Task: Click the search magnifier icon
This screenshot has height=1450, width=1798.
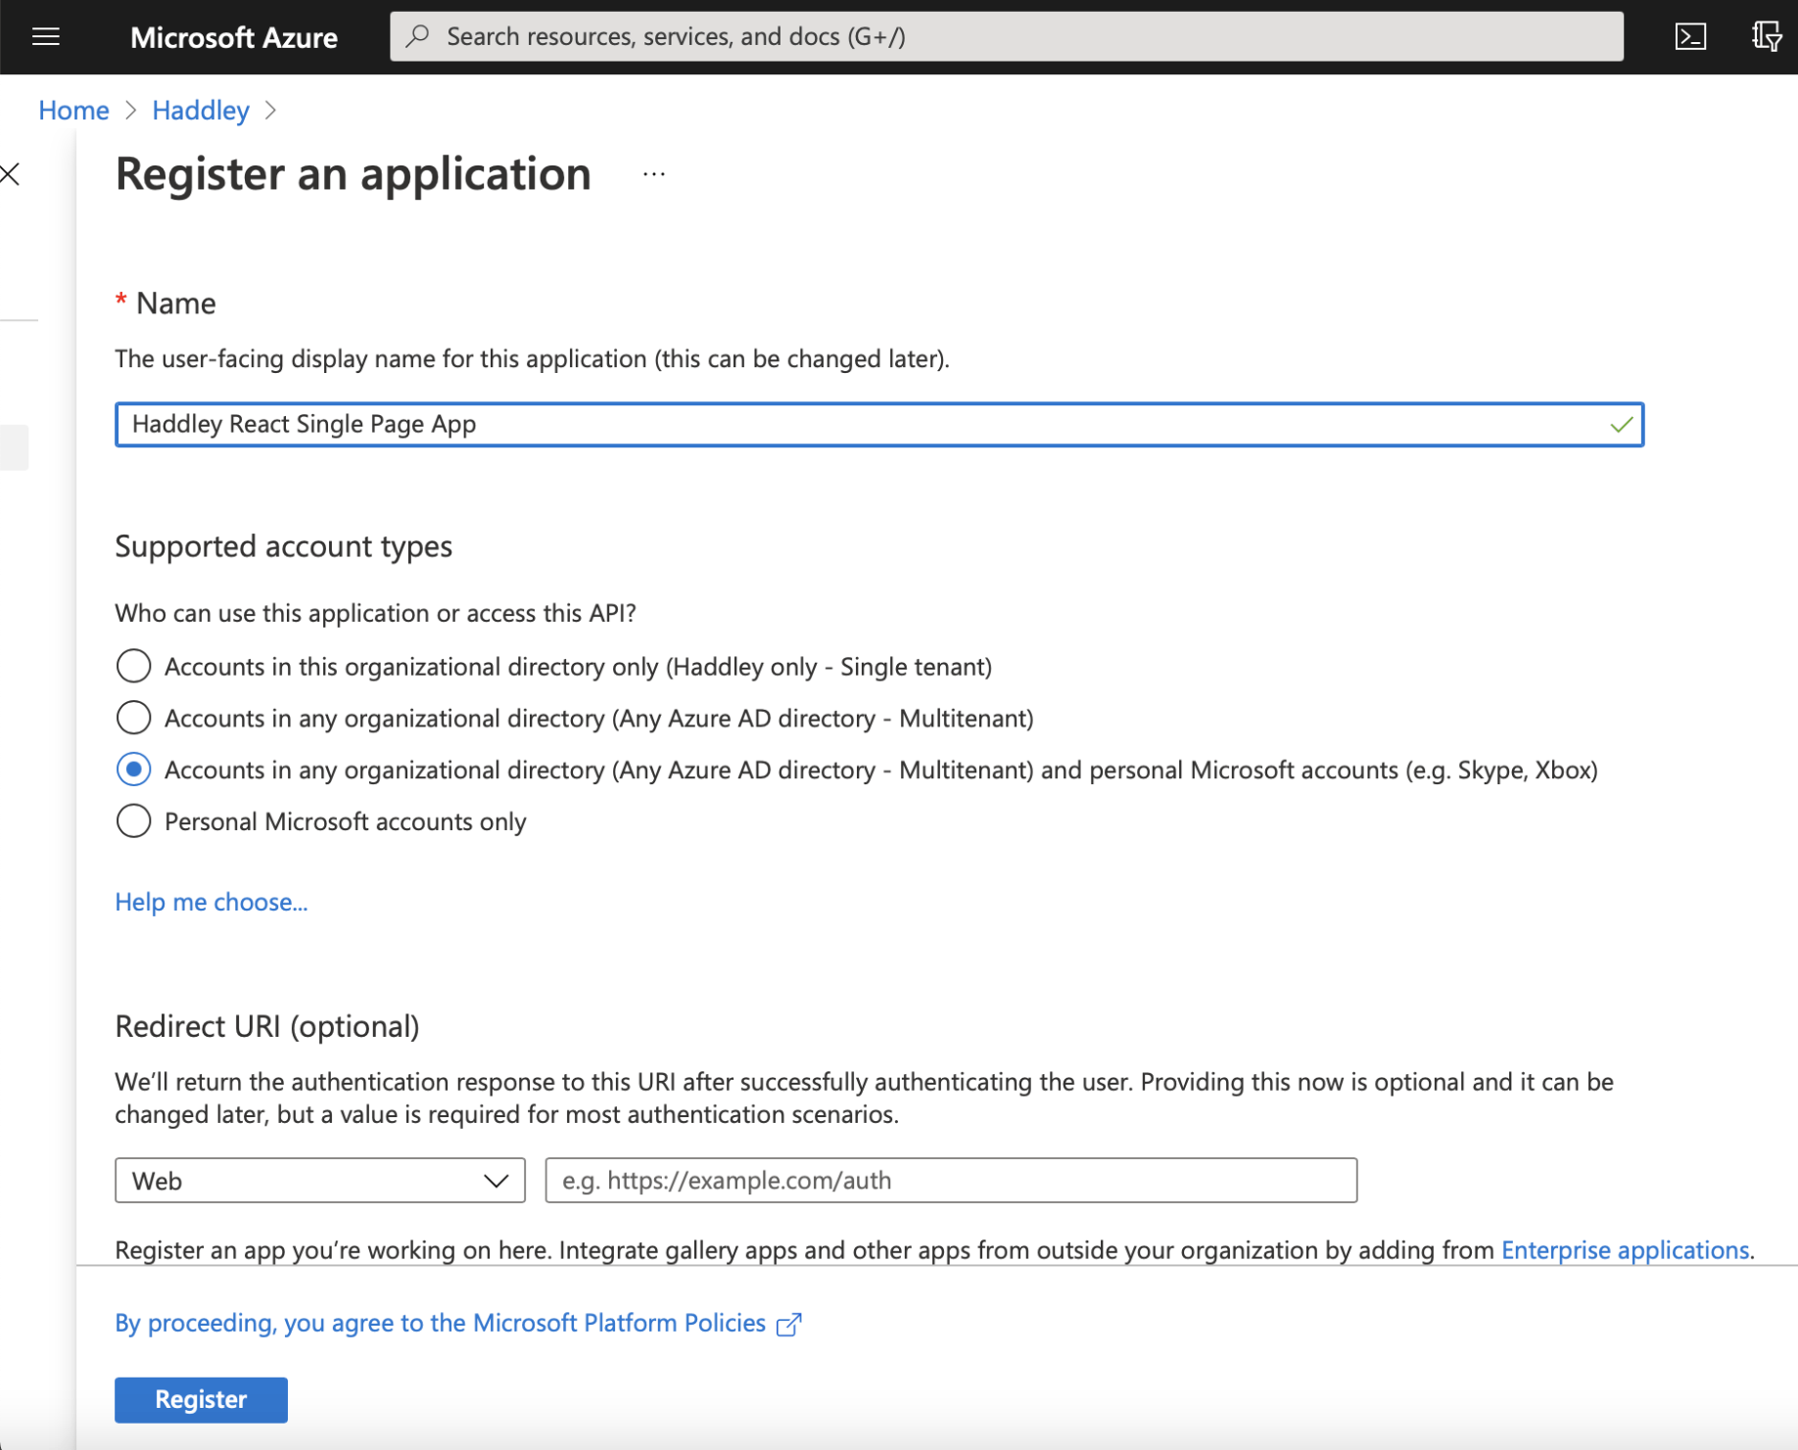Action: [x=418, y=37]
